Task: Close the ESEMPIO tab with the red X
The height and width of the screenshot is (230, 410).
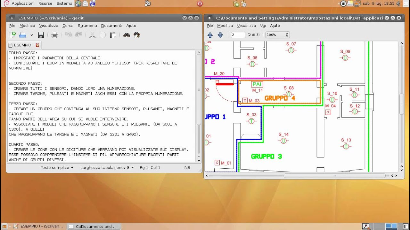Action: (x=37, y=45)
